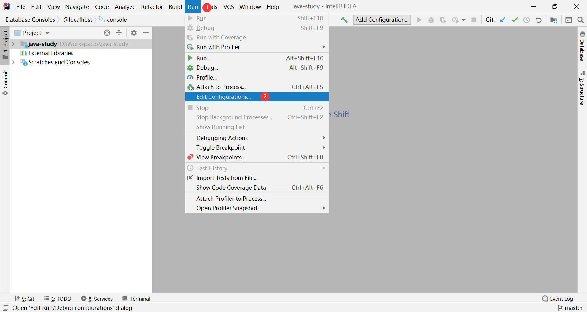Open the 9: Git tool window
The height and width of the screenshot is (312, 587).
click(24, 299)
